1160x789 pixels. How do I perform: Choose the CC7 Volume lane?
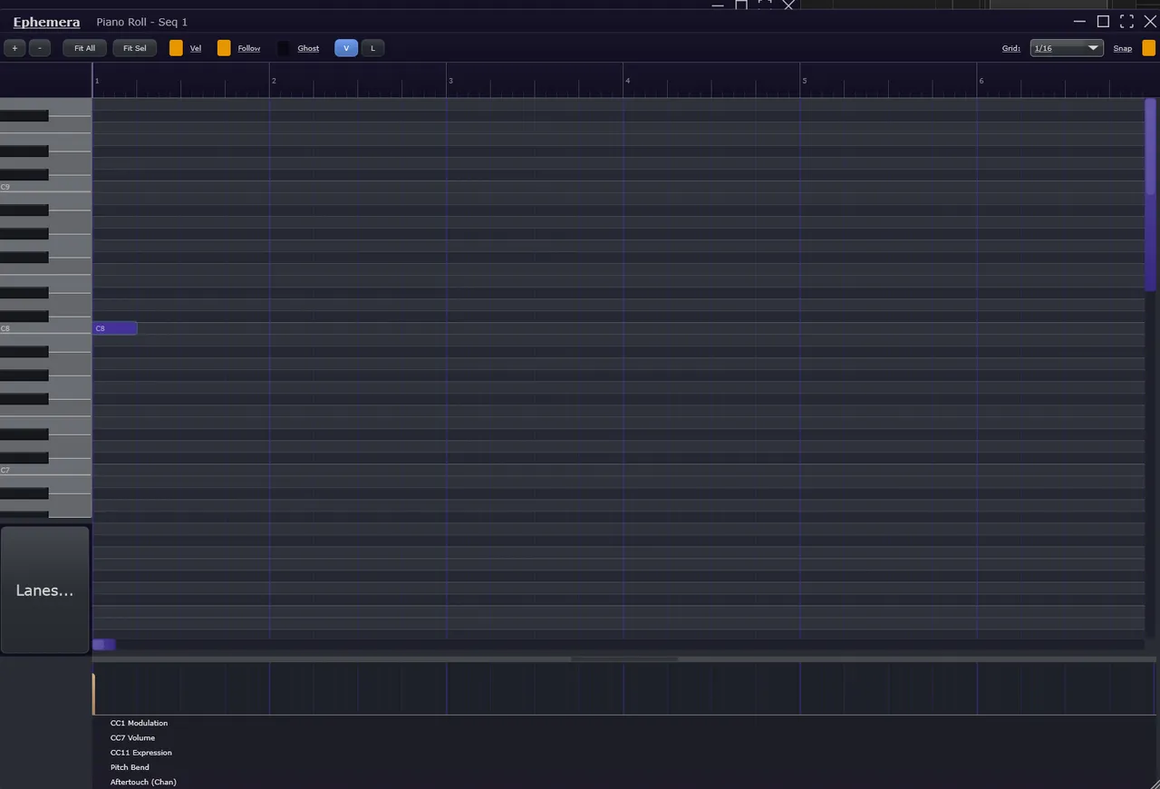coord(133,737)
